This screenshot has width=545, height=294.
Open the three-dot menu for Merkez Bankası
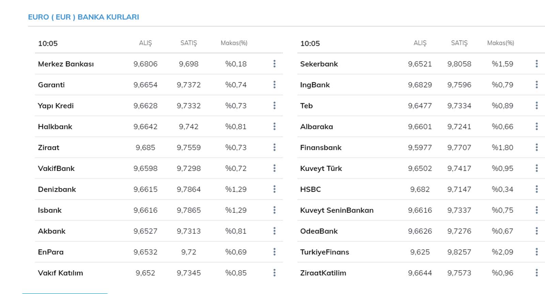coord(274,64)
